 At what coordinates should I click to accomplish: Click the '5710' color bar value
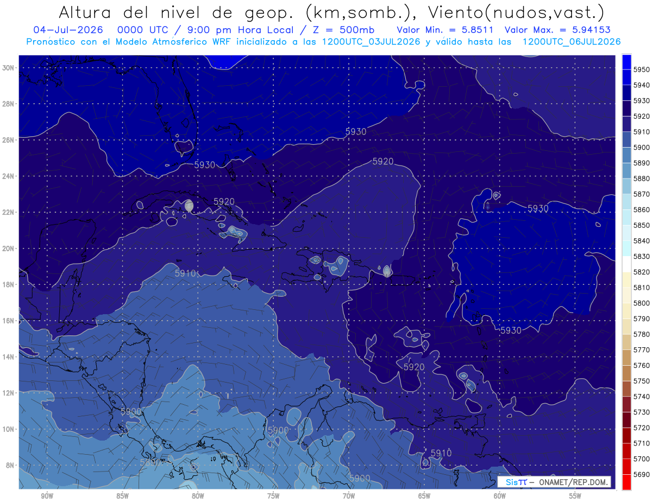(642, 443)
